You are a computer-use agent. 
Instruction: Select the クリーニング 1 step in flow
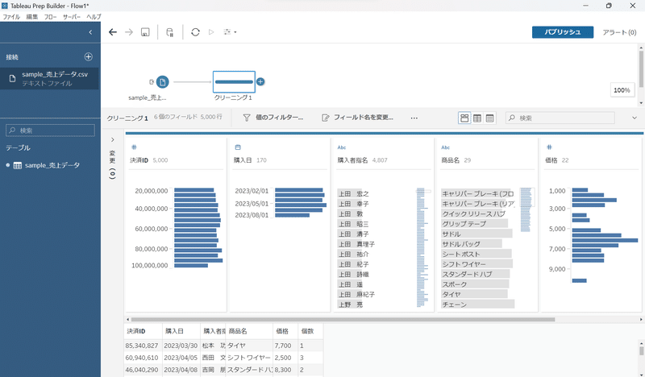click(x=234, y=82)
